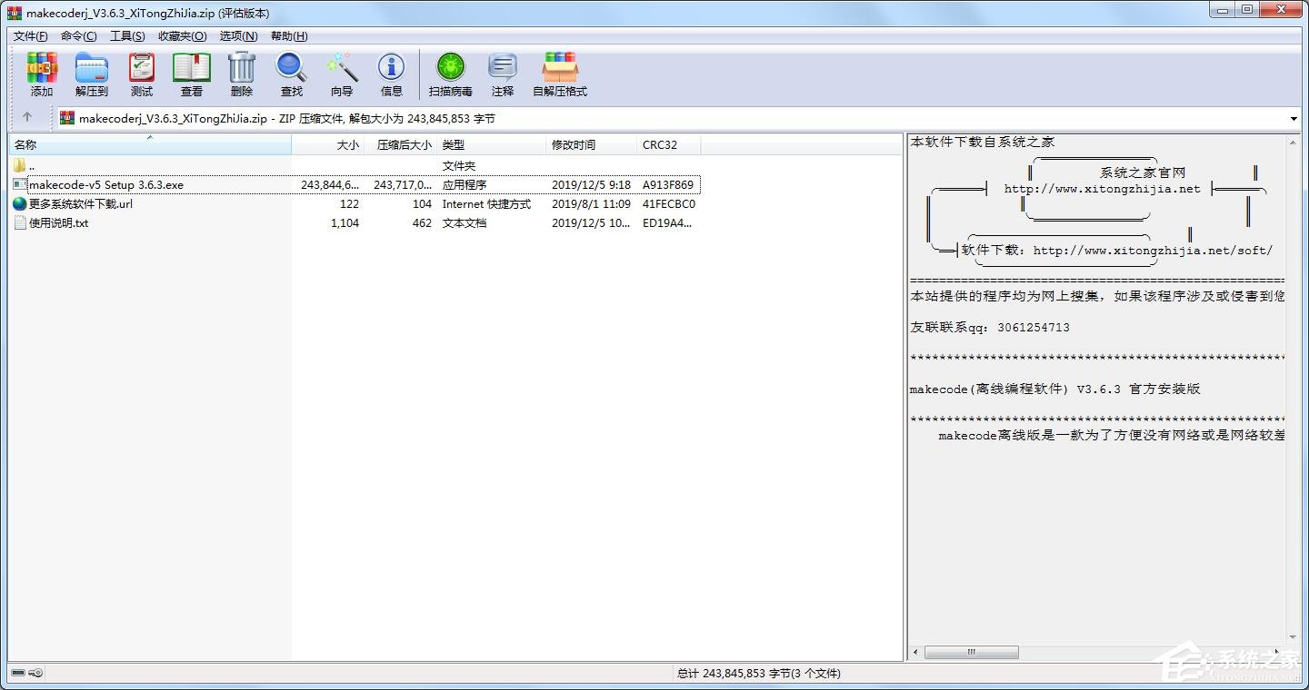Run the virus scan (扫描病毒) icon

[x=450, y=68]
